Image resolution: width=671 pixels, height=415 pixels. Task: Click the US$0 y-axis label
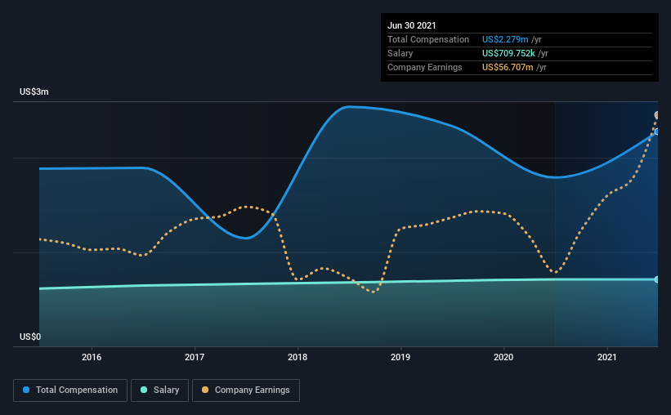30,337
